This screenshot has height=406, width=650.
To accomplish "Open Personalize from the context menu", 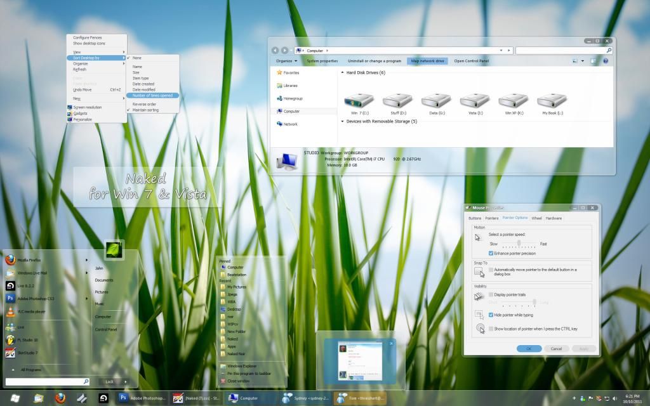I will [x=83, y=120].
